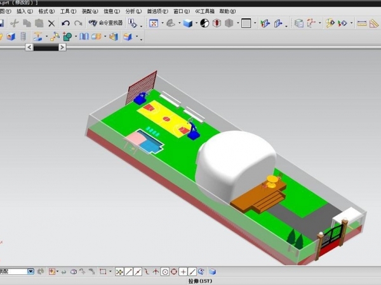Click the half-black circle appearance icon
This screenshot has height=285, width=381.
point(204,23)
